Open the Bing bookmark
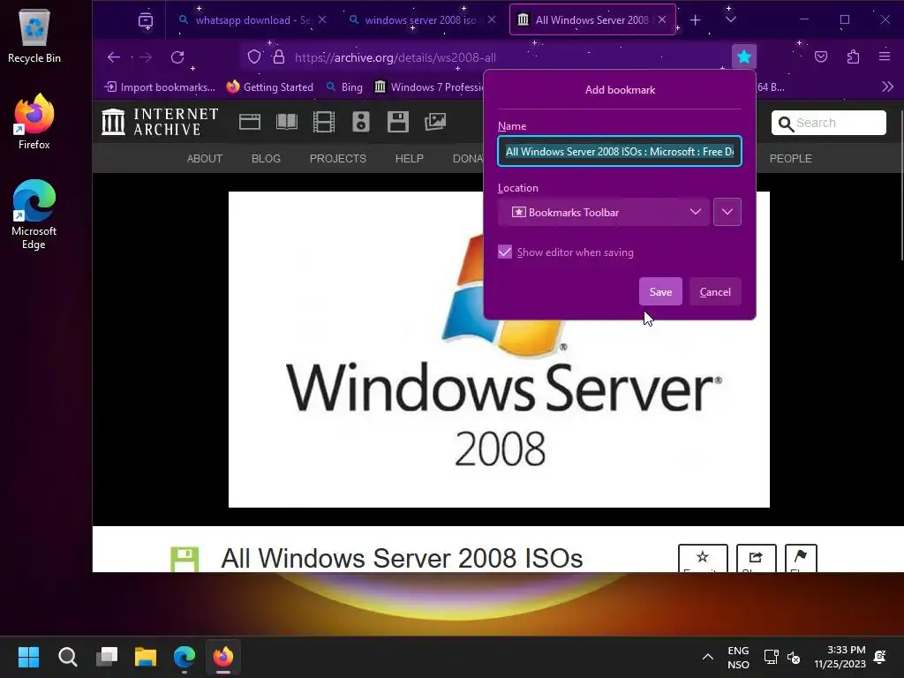Screen dimensions: 904x678 [344, 87]
